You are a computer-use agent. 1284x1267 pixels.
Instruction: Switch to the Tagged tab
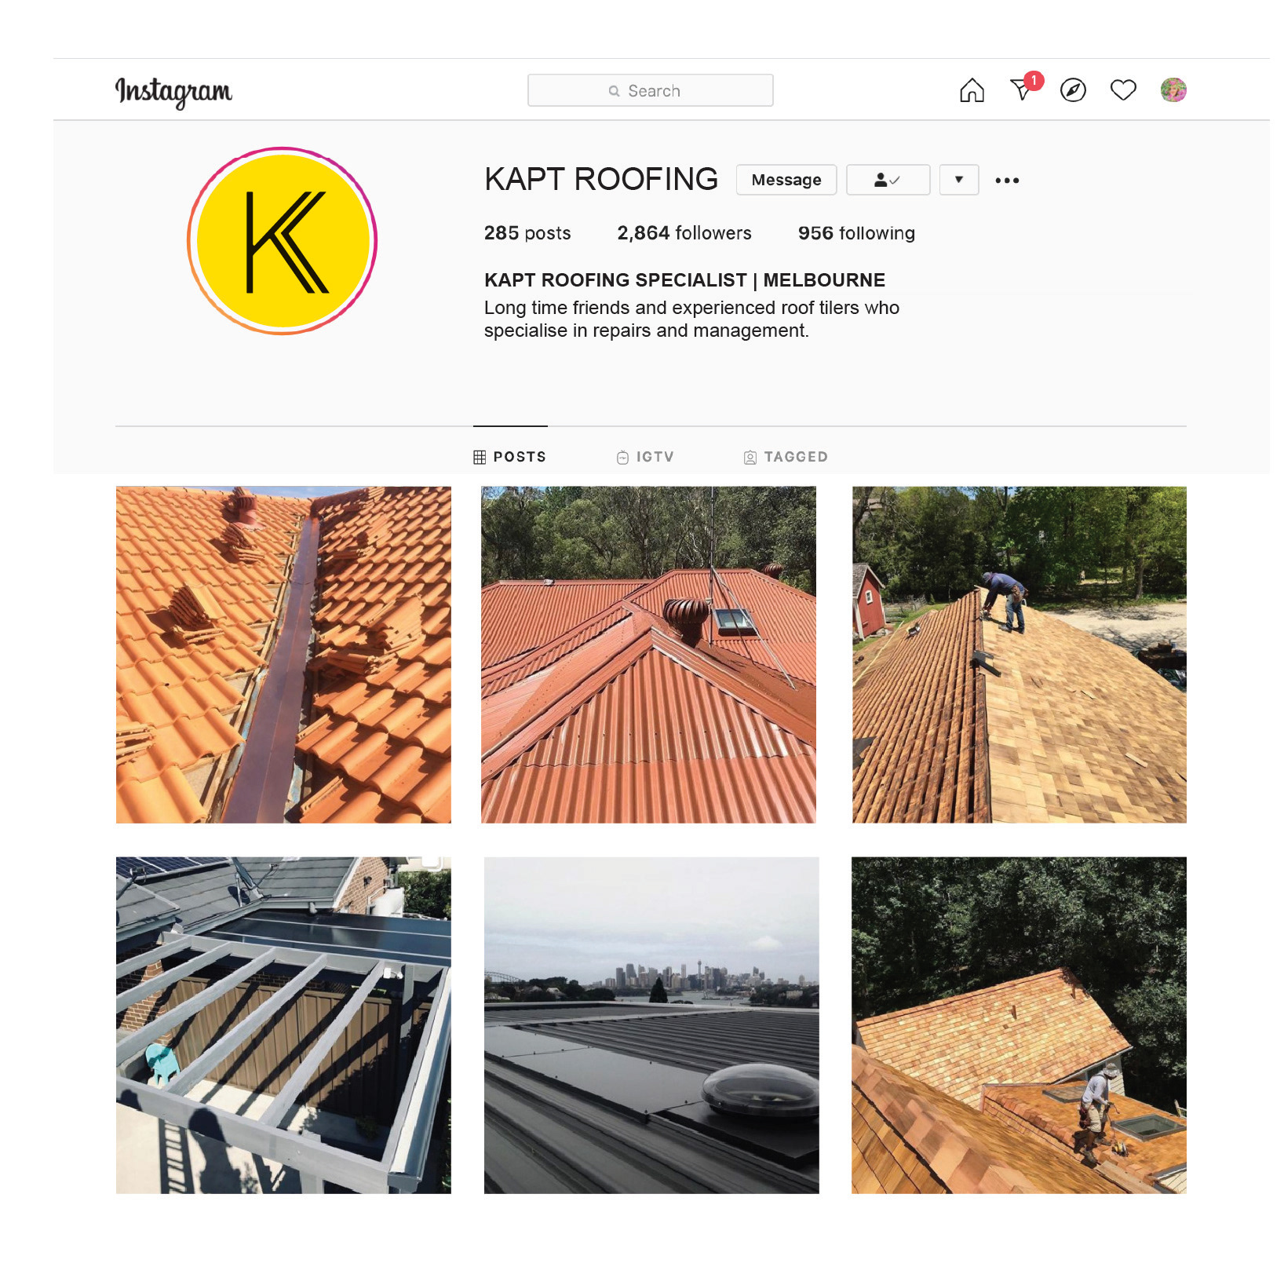coord(786,457)
